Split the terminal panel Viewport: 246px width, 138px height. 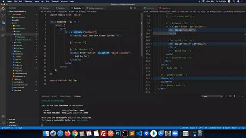click(230, 96)
